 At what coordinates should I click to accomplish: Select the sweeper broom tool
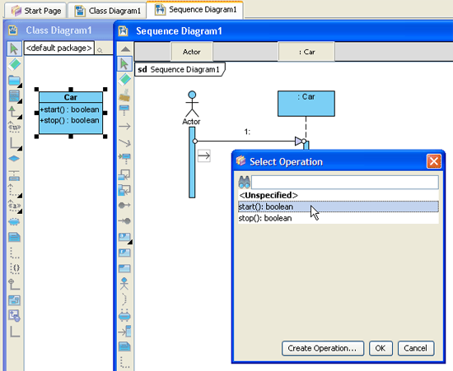coord(124,95)
